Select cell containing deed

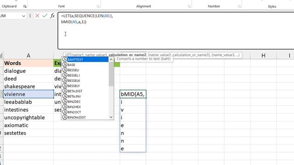tap(28, 78)
